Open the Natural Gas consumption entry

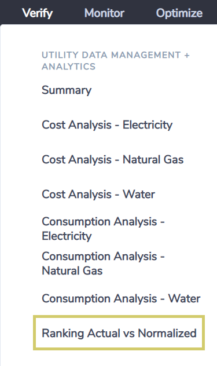pos(104,263)
